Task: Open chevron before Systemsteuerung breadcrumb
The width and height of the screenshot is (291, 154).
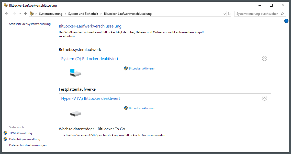Action: [x=36, y=14]
